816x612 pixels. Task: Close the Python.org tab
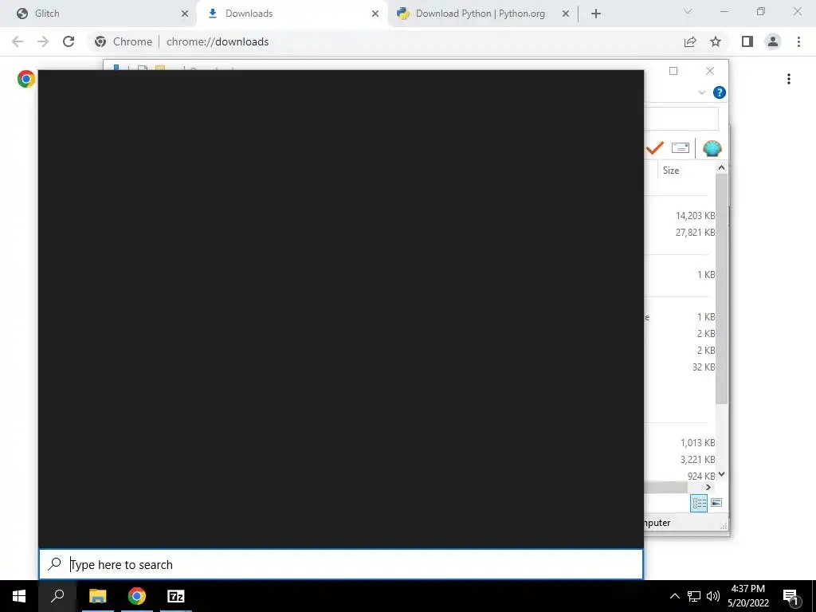coord(566,14)
